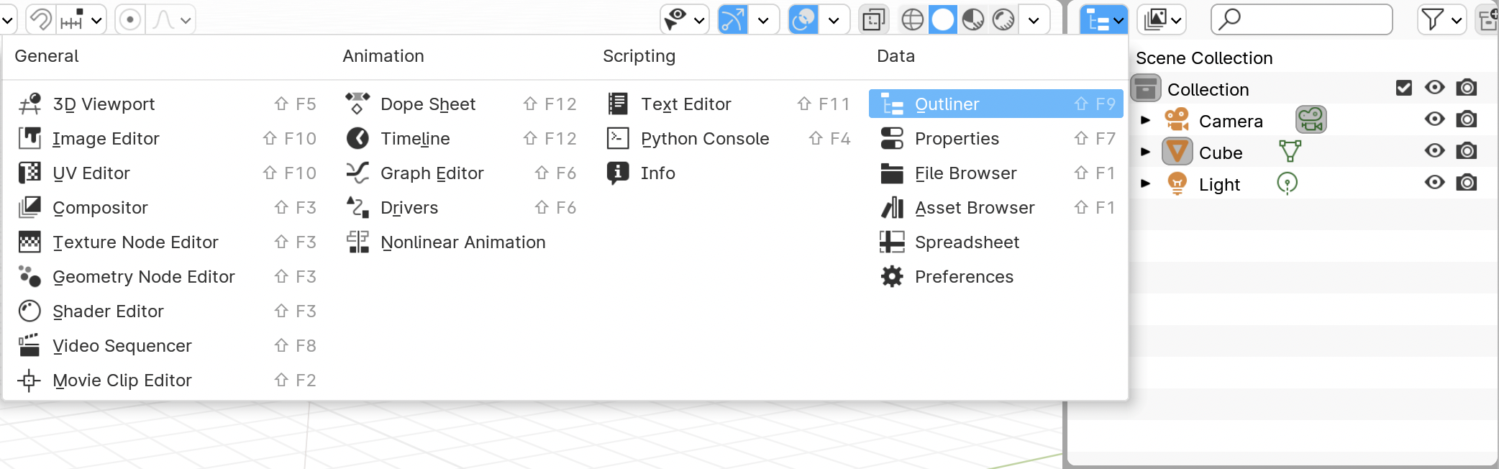Open Drivers editor
The width and height of the screenshot is (1499, 469).
(x=460, y=208)
